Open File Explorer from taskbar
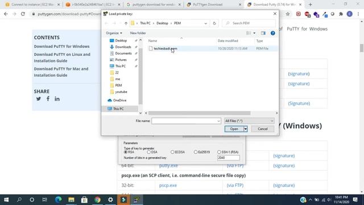This screenshot has height=205, width=364. [71, 200]
